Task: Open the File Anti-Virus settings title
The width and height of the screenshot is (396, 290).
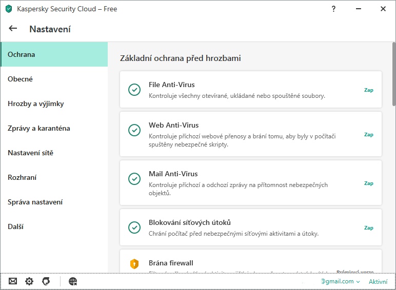Action: coord(172,85)
